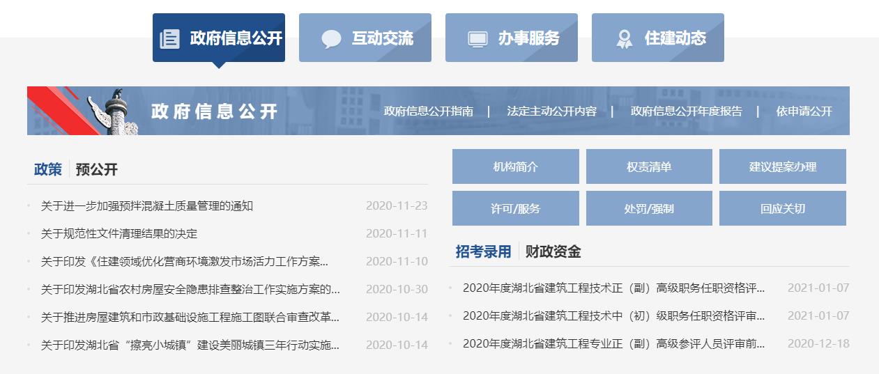This screenshot has width=879, height=374.
Task: Click the award ribbon icon for 住建动态
Action: pos(624,39)
